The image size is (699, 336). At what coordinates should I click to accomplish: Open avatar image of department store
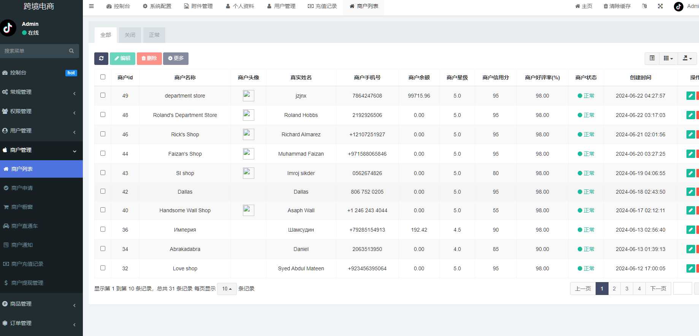click(x=249, y=96)
